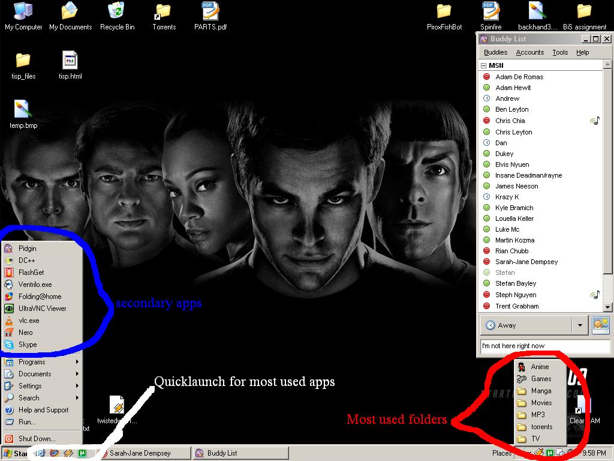Launch Ventrilo.exe from the Start menu
The image size is (614, 461).
click(42, 285)
